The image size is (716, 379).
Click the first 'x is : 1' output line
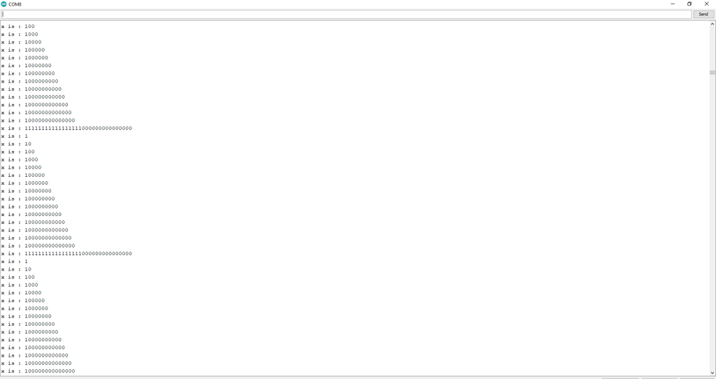tap(15, 136)
